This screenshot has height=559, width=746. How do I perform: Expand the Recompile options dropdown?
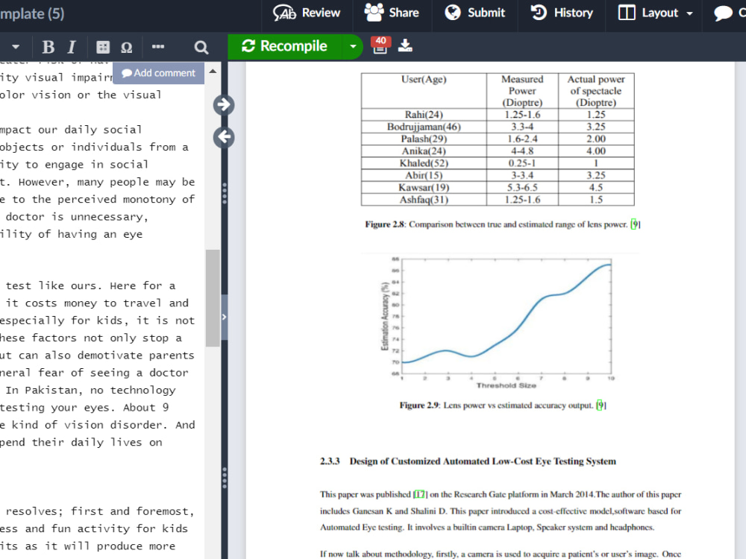tap(352, 46)
